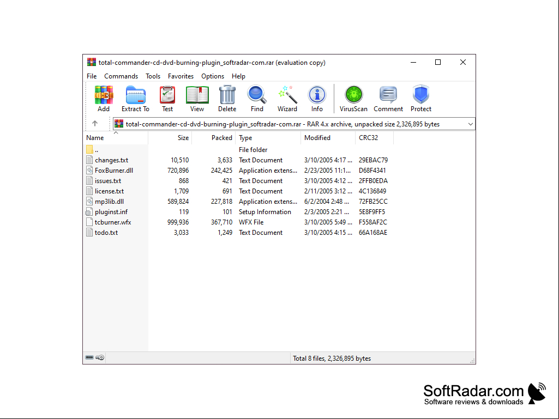Click the changes.txt file icon
The width and height of the screenshot is (559, 419).
coord(89,160)
